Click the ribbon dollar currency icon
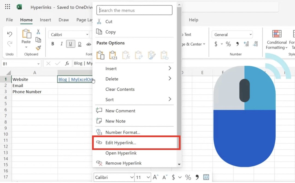Viewport: 295px width, 183px height. coord(216,44)
